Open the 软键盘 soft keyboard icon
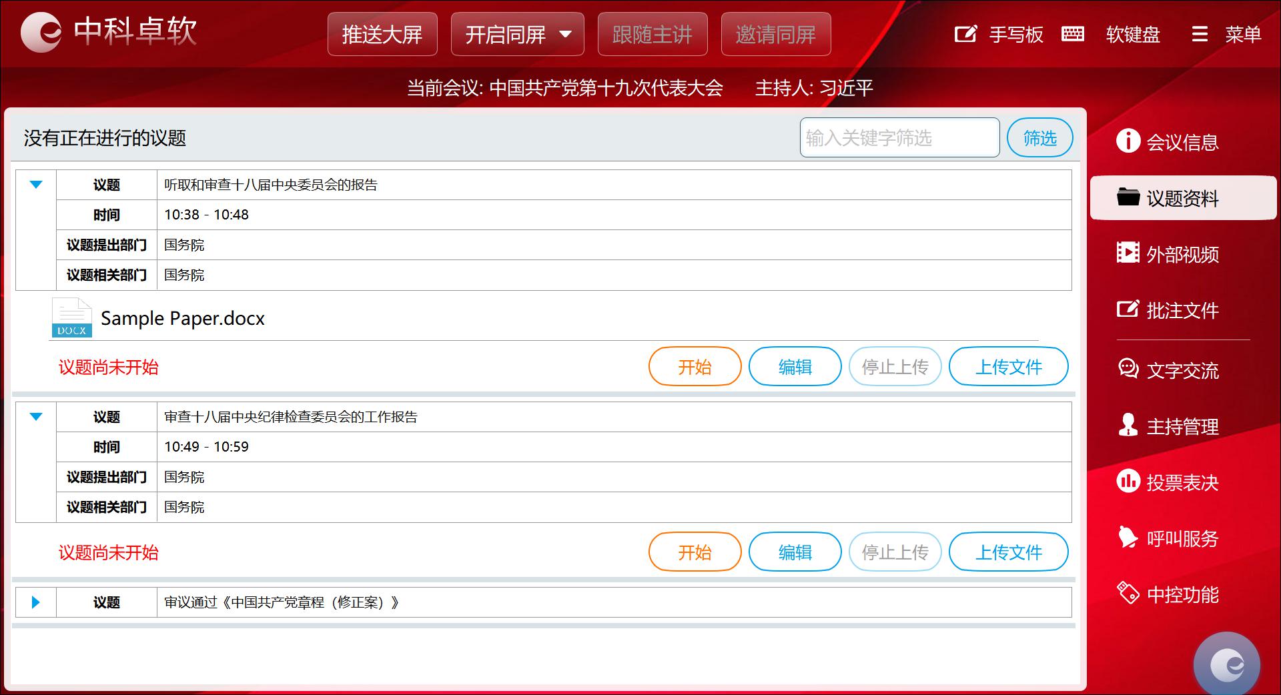The image size is (1281, 695). [1073, 34]
